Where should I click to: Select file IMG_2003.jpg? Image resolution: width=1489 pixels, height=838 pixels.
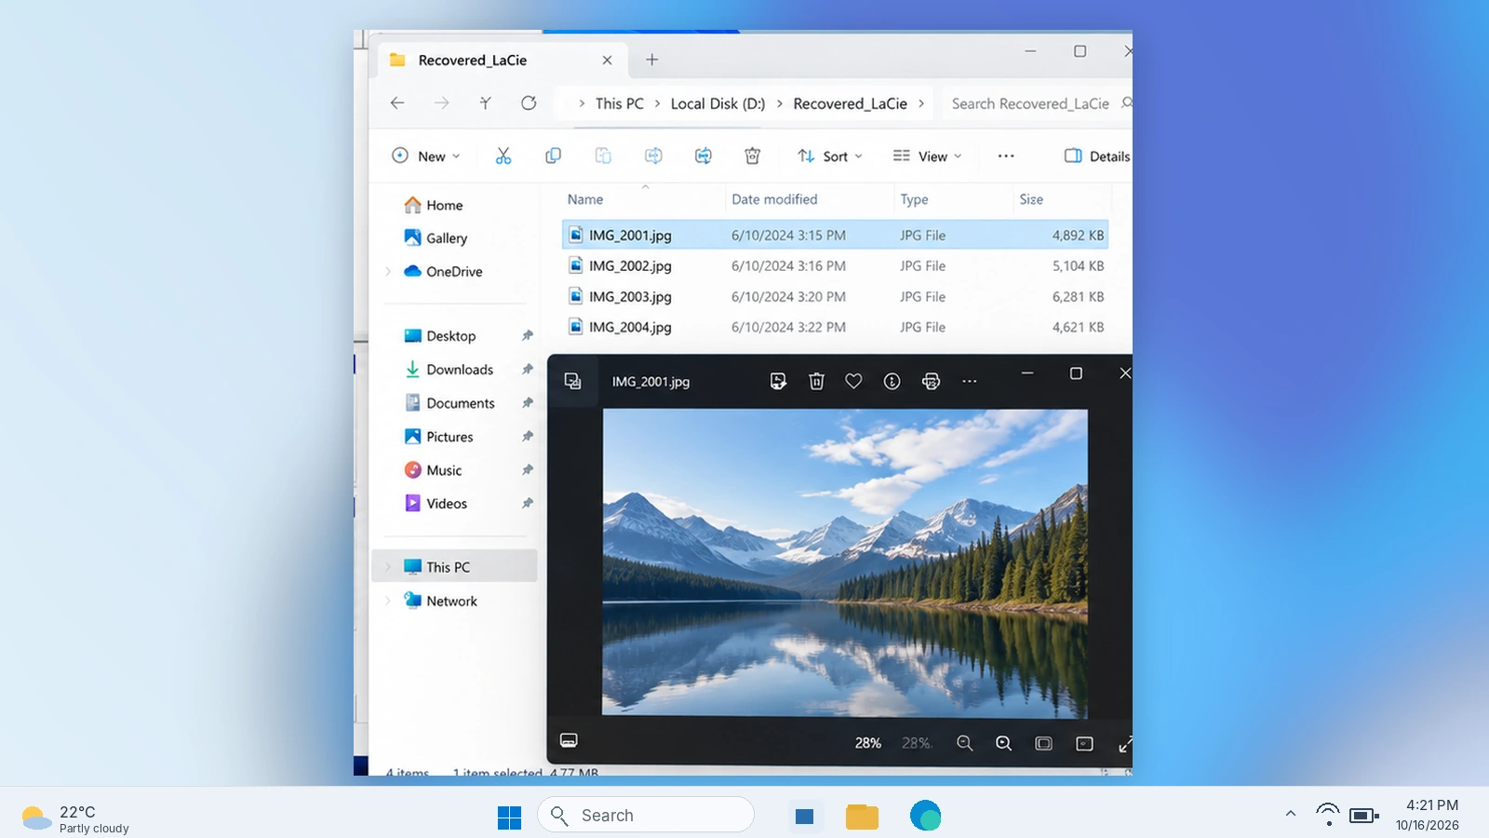click(835, 297)
